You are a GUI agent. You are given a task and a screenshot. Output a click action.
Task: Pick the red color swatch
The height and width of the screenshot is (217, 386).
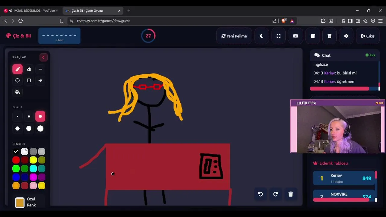coord(16,160)
